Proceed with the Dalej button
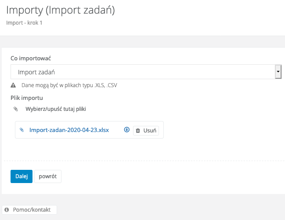This screenshot has height=220, width=285. 22,176
